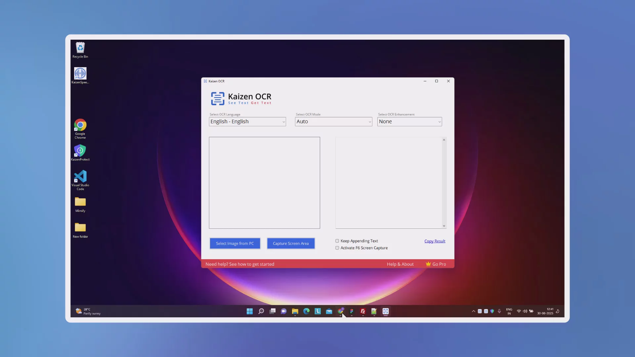This screenshot has height=357, width=635.
Task: Select the Visual Studio Code desktop shortcut
Action: coord(80,180)
